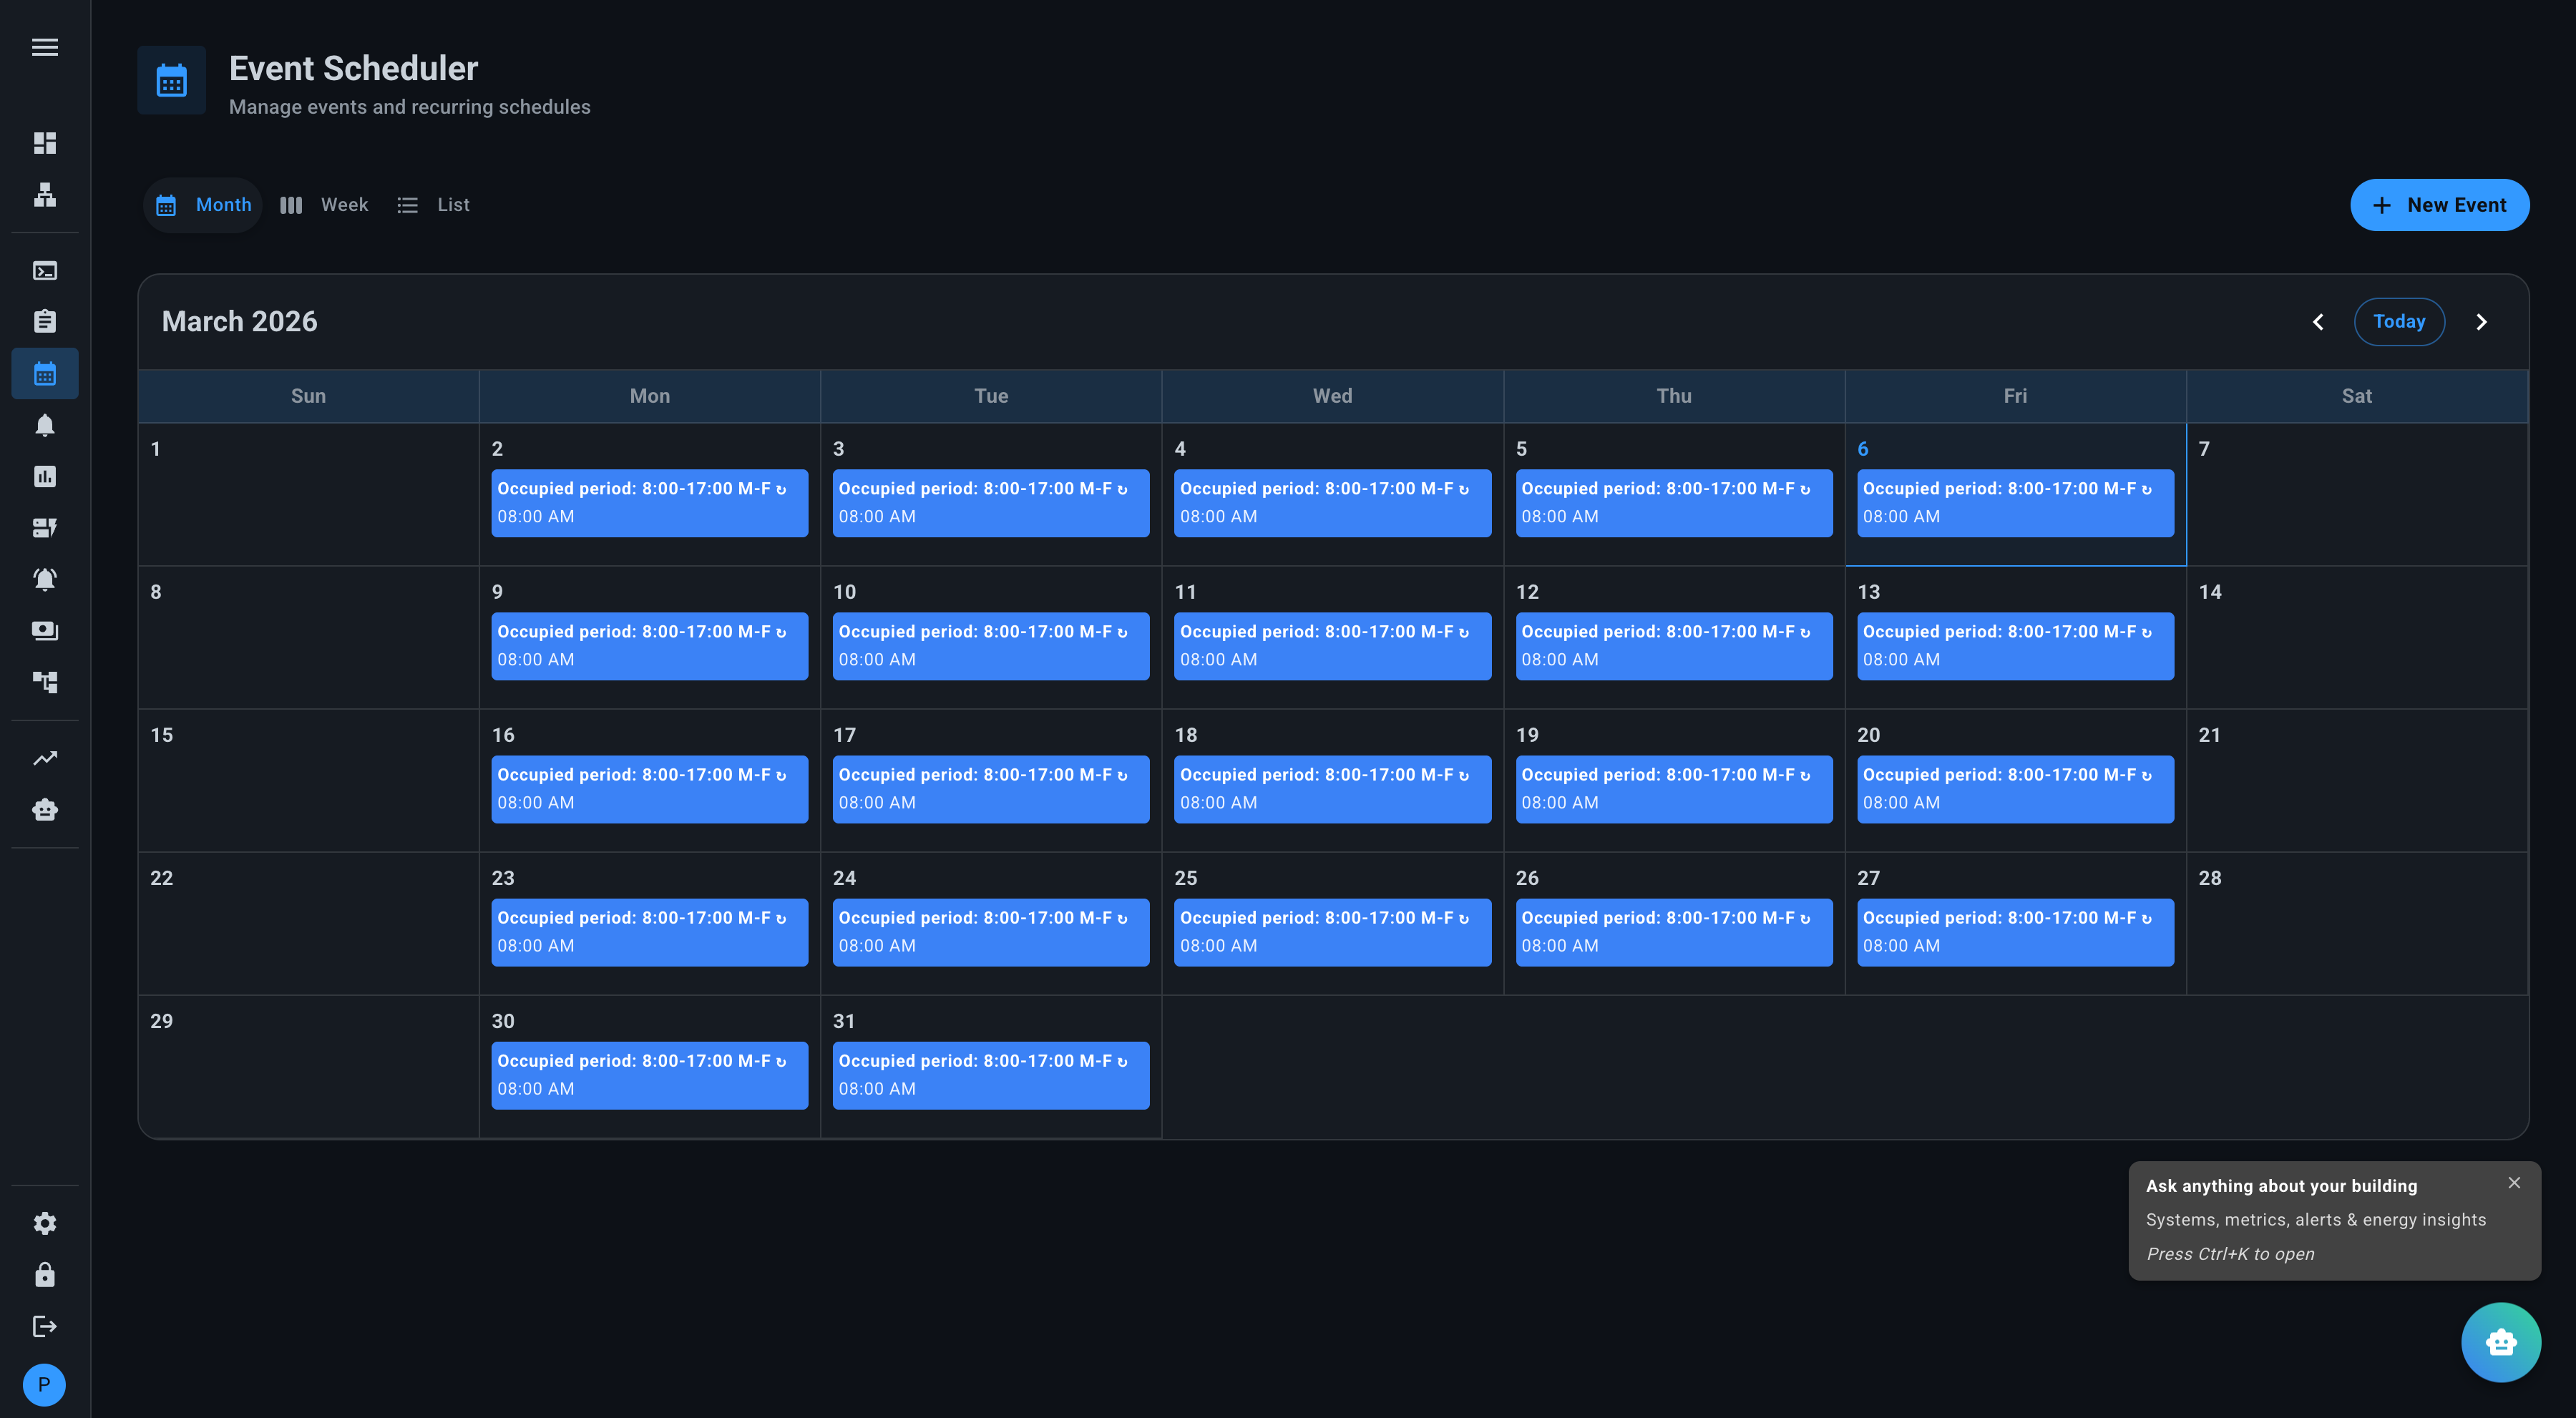Enable Week view mode
2576x1418 pixels.
(x=324, y=205)
